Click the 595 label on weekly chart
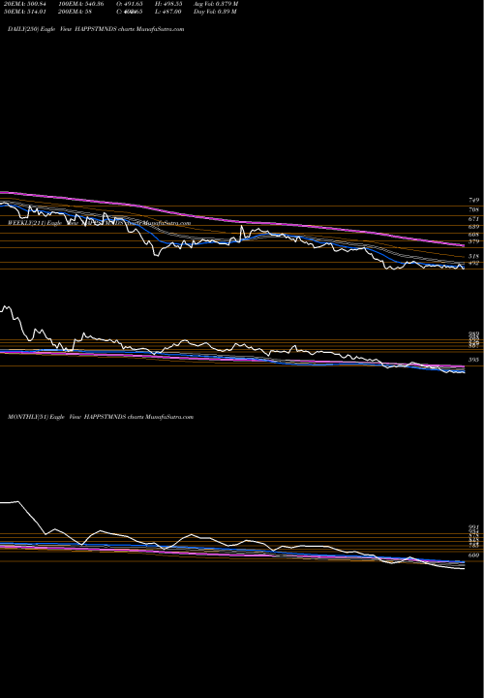Viewport: 484px width, 698px height. click(473, 360)
